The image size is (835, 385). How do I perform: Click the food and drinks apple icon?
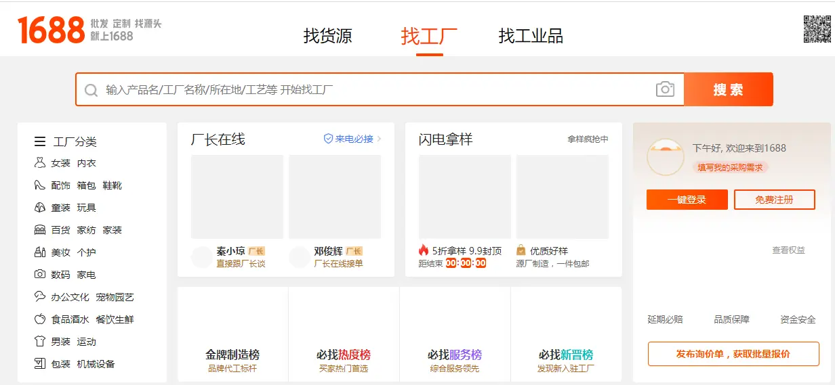40,319
